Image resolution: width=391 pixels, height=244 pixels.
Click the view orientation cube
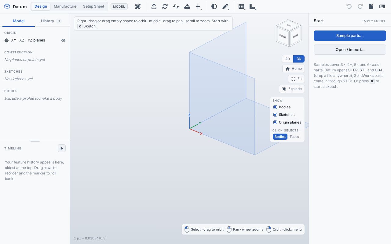tap(289, 33)
